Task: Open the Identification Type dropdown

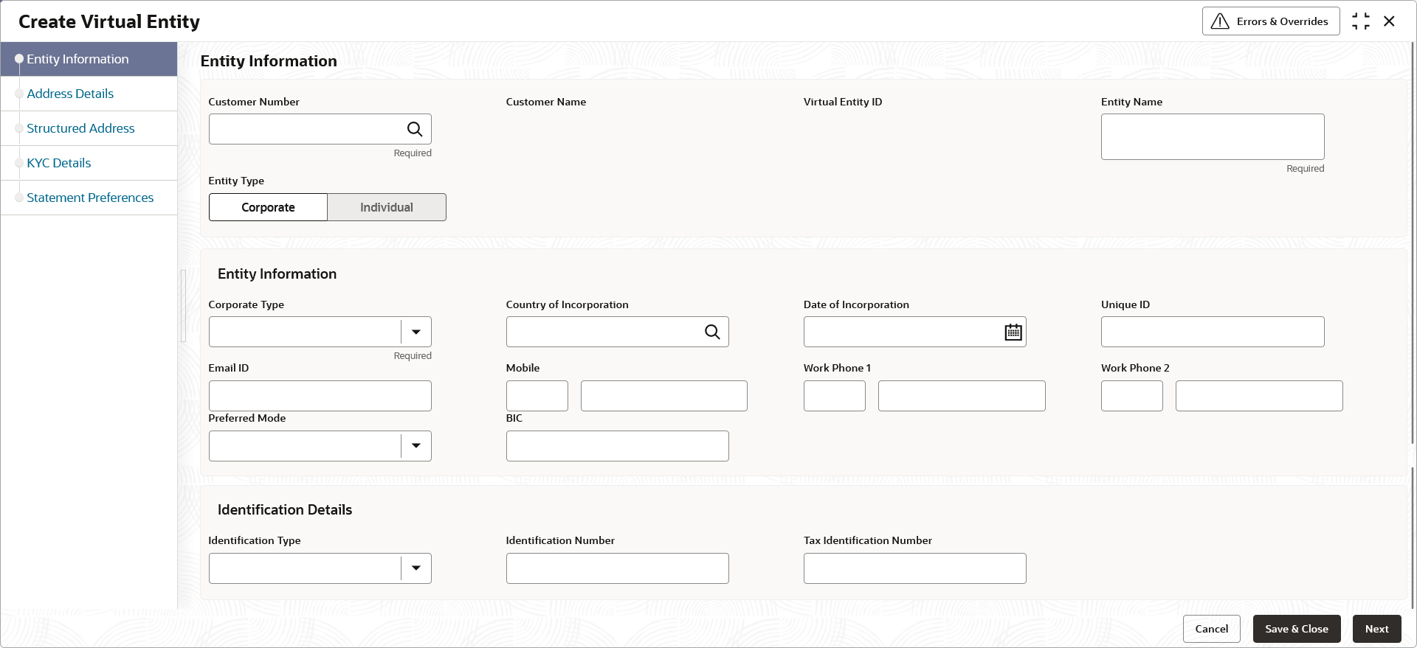Action: [416, 568]
